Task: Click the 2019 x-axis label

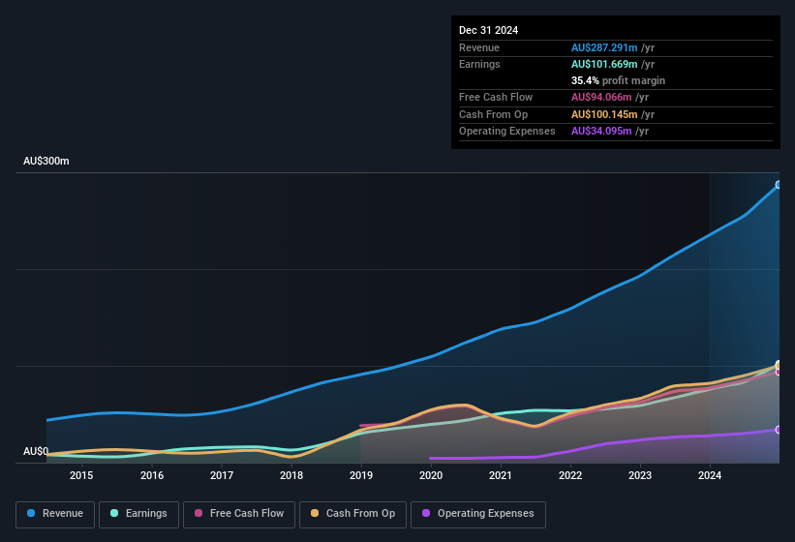Action: (x=361, y=475)
